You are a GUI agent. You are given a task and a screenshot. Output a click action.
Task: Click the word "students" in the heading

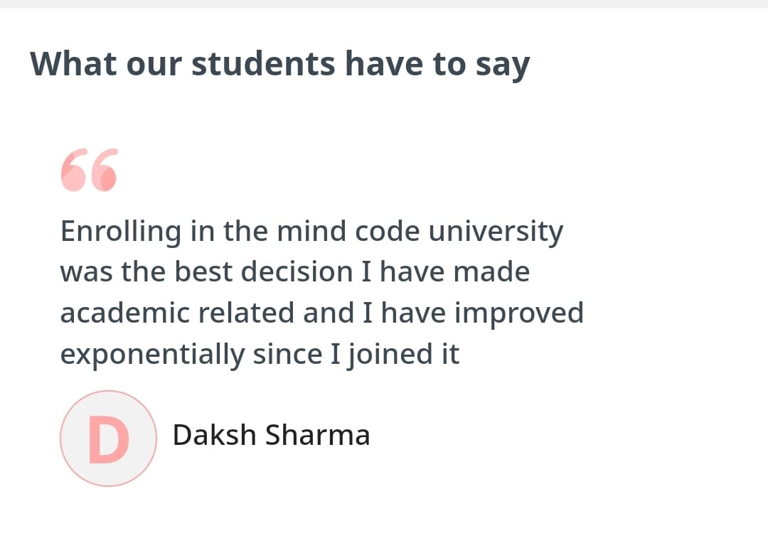coord(264,64)
